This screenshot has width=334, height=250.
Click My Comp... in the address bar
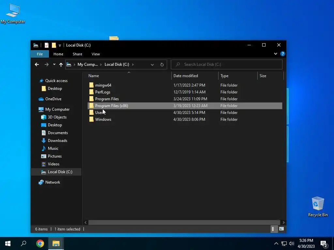[x=87, y=64]
